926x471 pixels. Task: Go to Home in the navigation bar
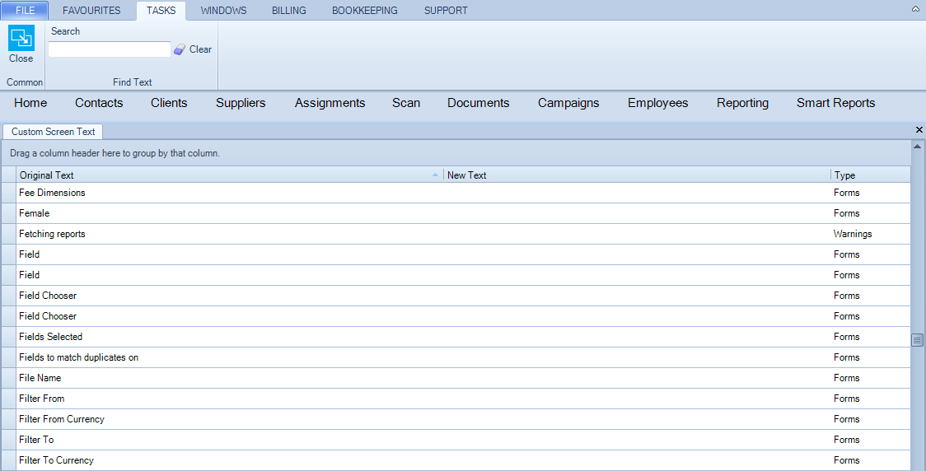pos(30,103)
